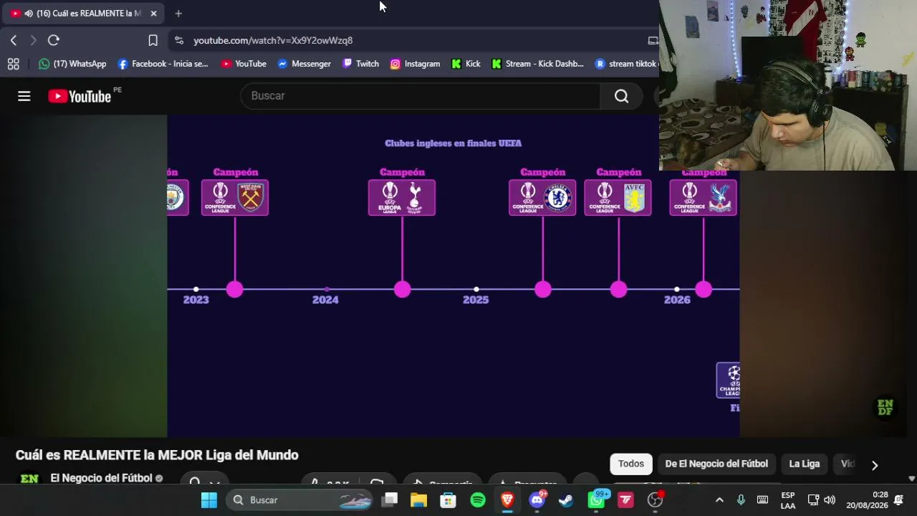Click the microphone icon in system tray

pos(741,500)
